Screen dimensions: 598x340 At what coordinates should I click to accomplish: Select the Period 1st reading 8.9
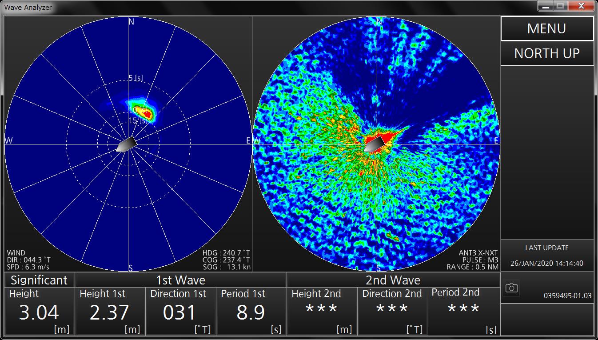point(251,311)
